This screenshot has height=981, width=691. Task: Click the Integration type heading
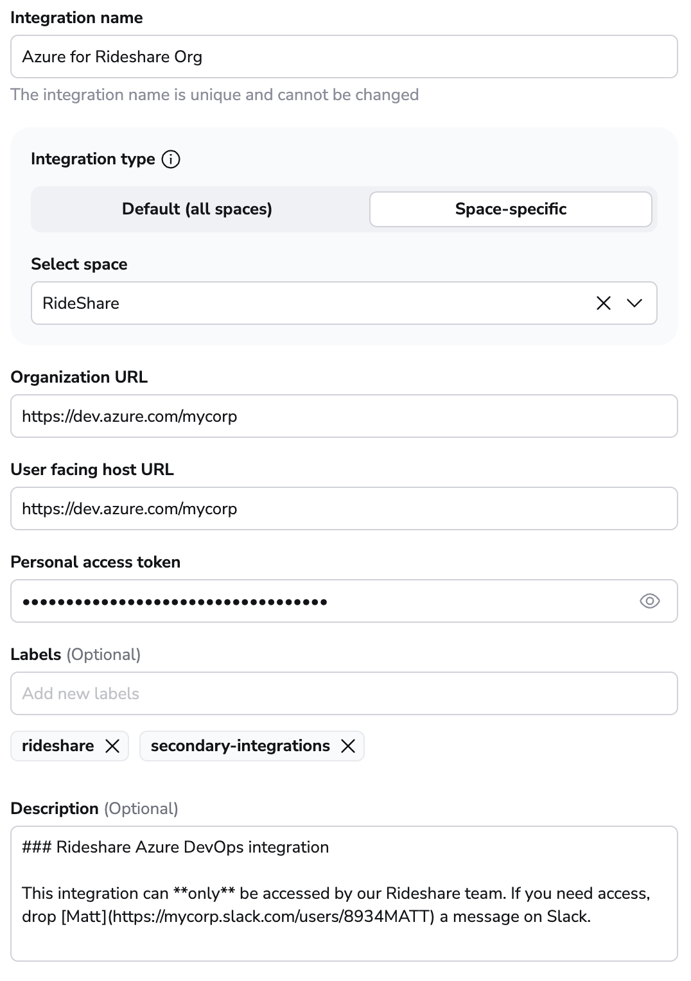(x=93, y=159)
